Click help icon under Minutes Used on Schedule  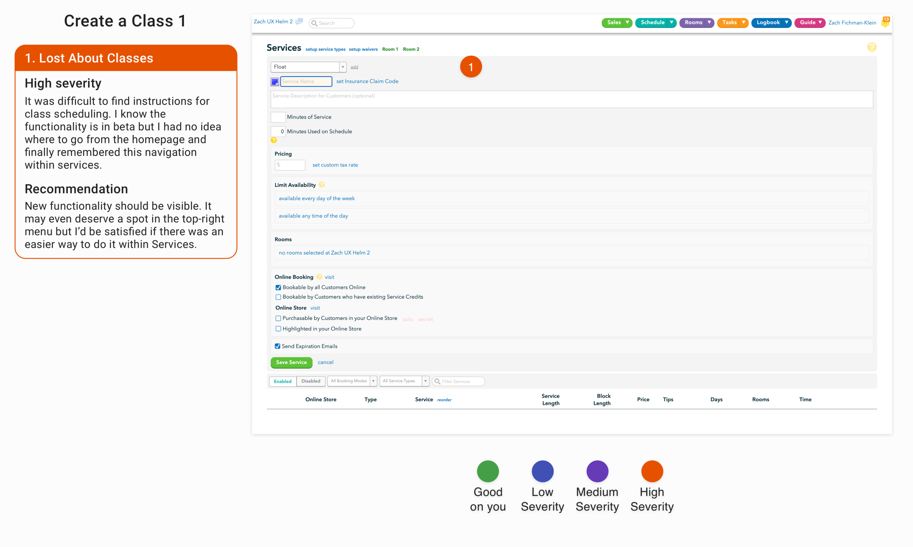pos(274,140)
